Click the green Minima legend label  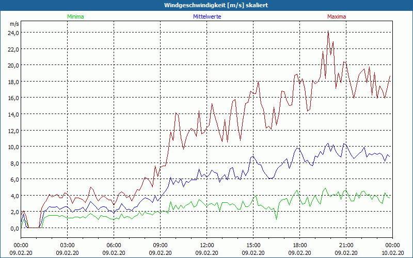(x=75, y=17)
